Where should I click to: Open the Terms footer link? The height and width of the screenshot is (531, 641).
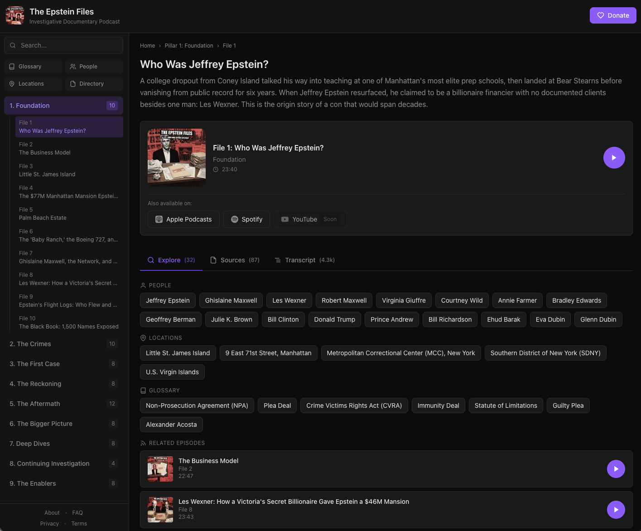(79, 524)
